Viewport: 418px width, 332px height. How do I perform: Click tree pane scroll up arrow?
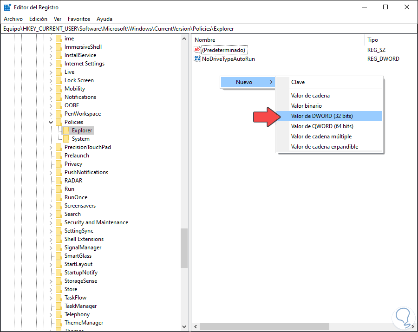coord(184,39)
